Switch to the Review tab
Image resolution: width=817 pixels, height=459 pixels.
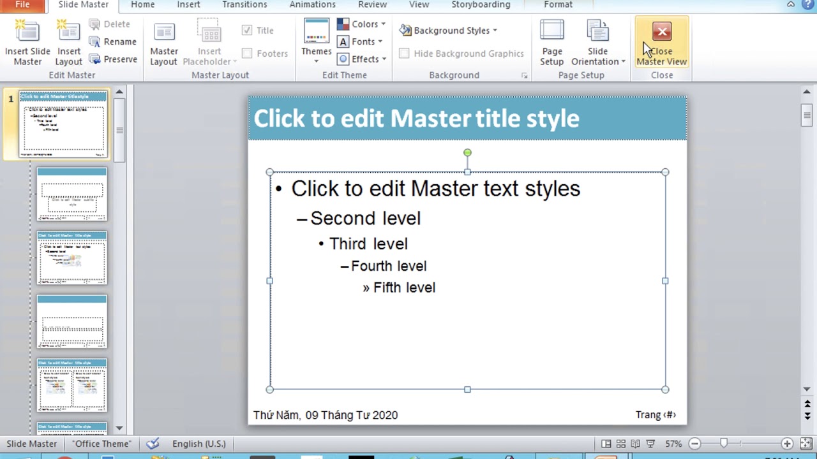372,4
